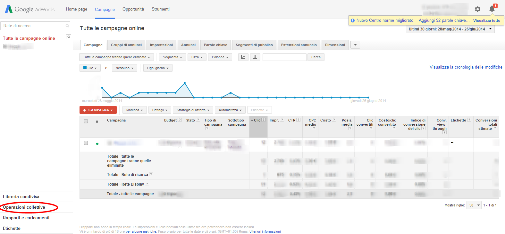Click the campaign search text field

click(x=284, y=57)
